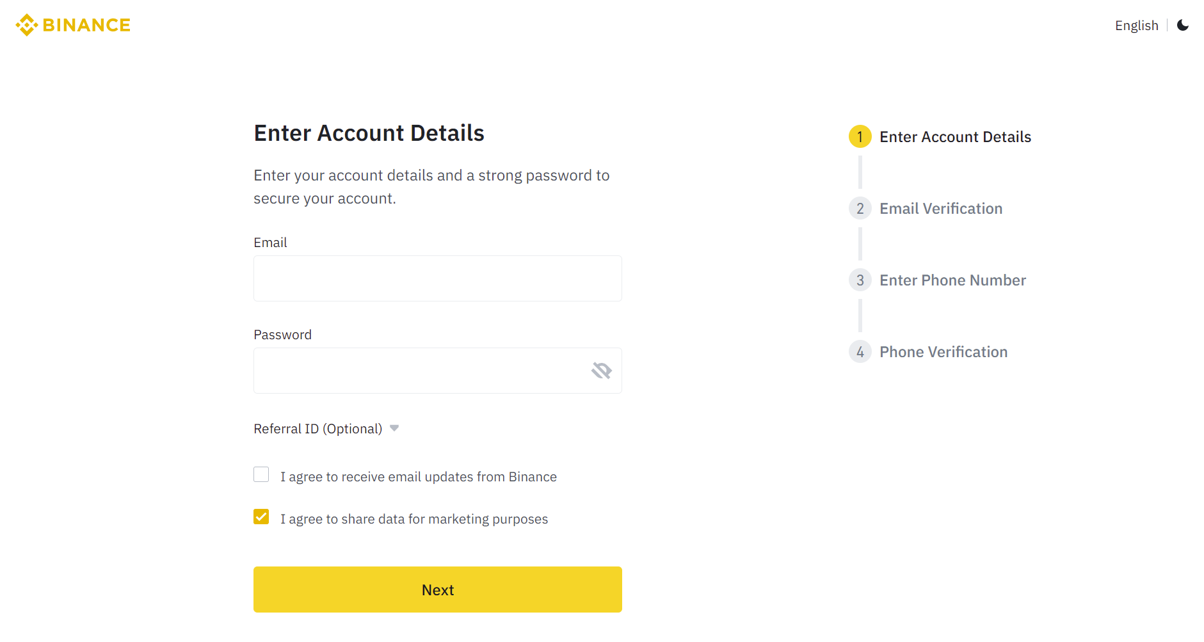This screenshot has height=642, width=1204.
Task: Click the step 1 yellow circle
Action: pyautogui.click(x=860, y=137)
